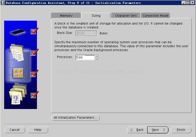
Task: Open the Block Size dropdown
Action: 86,33
